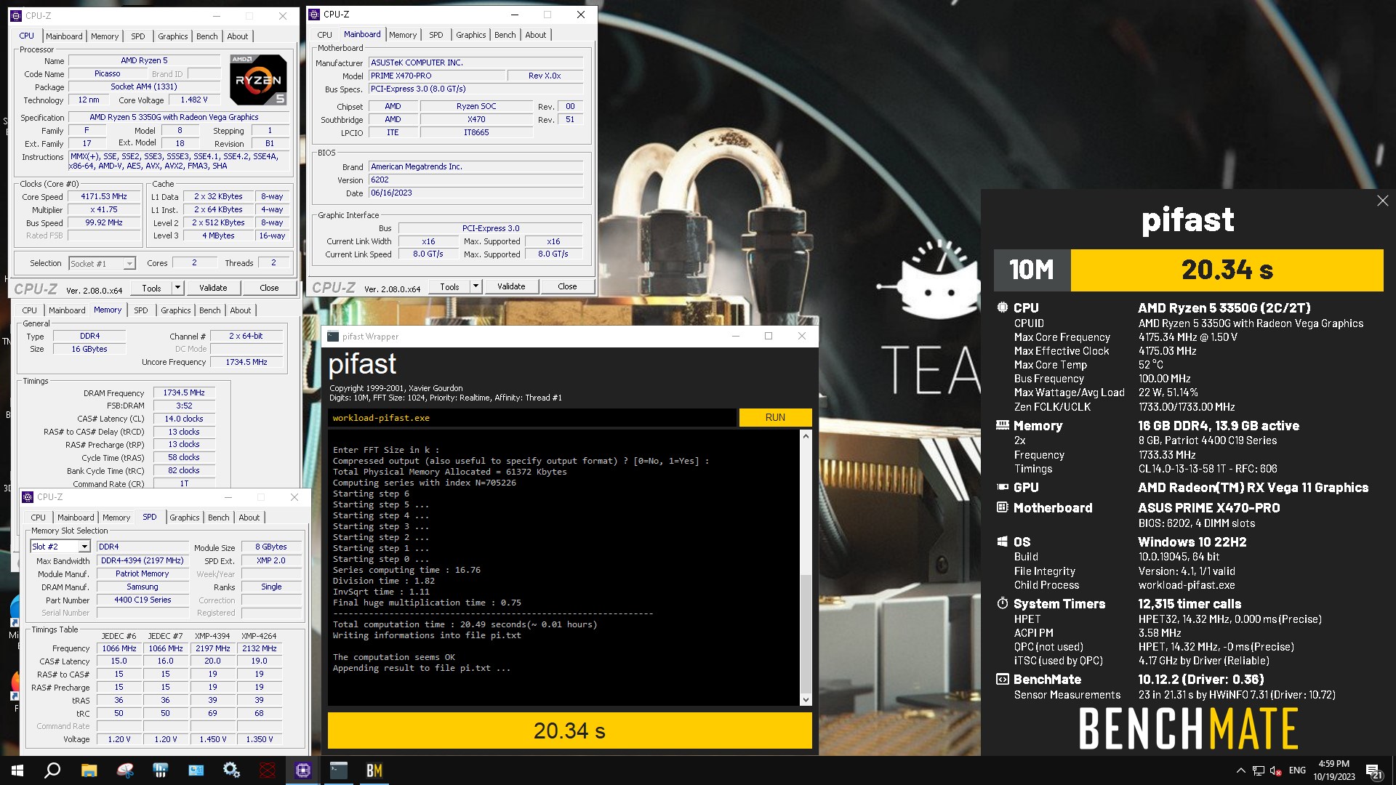The width and height of the screenshot is (1396, 785).
Task: Show hidden system tray icons
Action: pos(1240,770)
